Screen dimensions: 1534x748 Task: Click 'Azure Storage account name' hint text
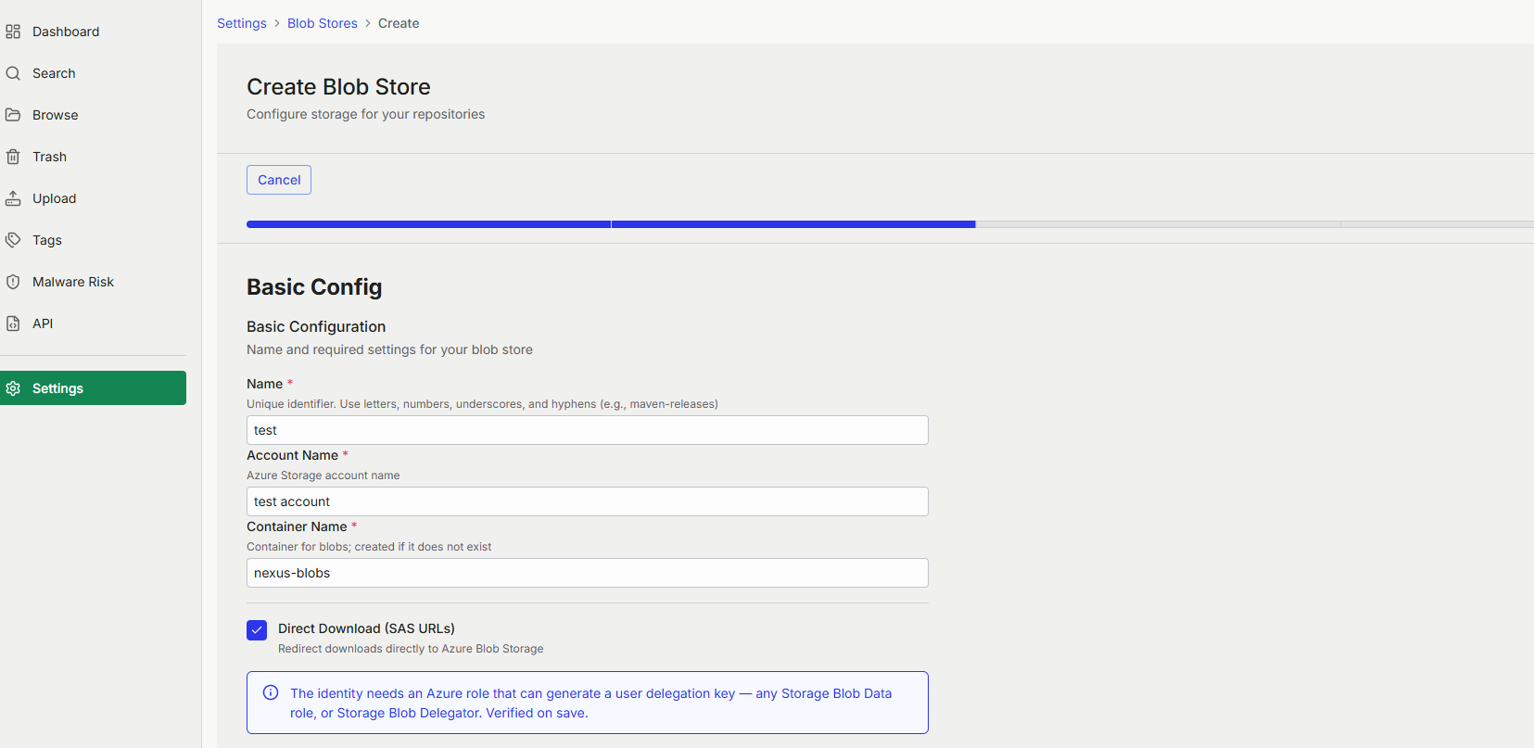(323, 475)
